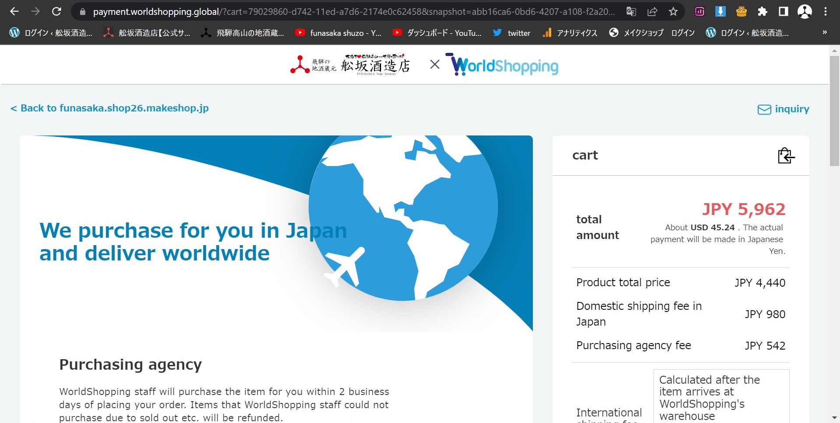Click the cart return icon
The height and width of the screenshot is (423, 840).
(786, 155)
